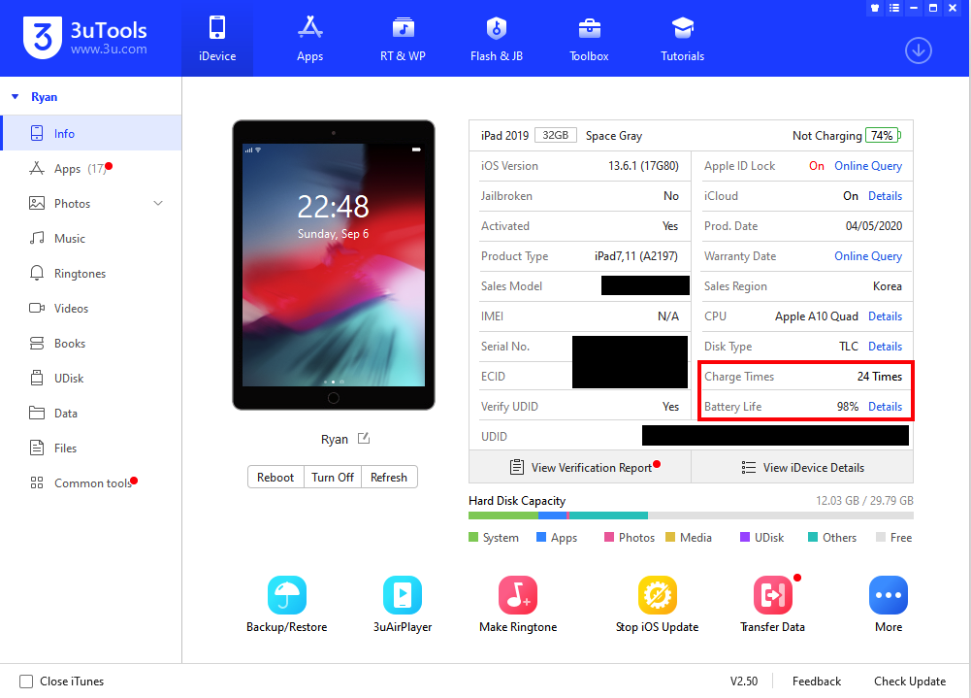Screen dimensions: 971x698
Task: Open Battery Life Details link
Action: pyautogui.click(x=885, y=407)
